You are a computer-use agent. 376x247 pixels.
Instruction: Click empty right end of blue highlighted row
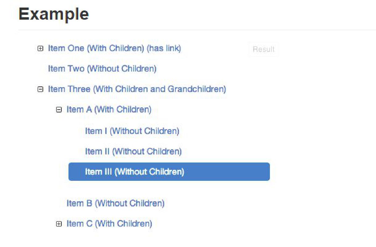pyautogui.click(x=242, y=172)
